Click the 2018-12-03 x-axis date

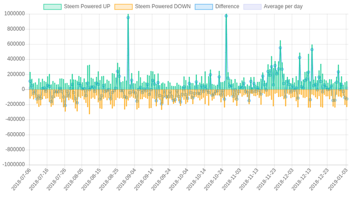tap(284, 179)
